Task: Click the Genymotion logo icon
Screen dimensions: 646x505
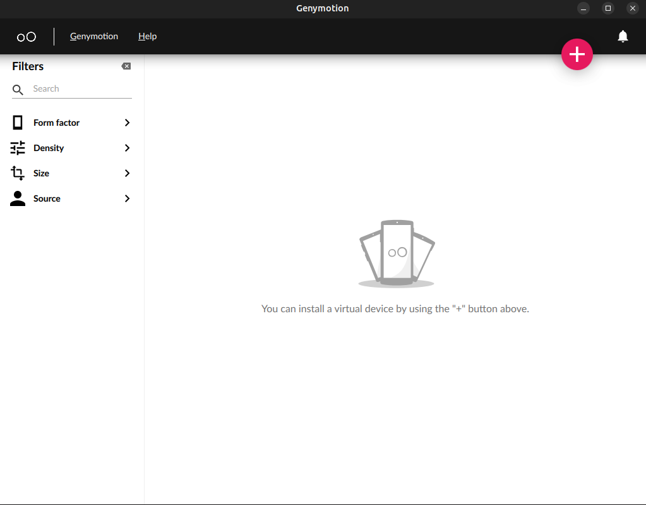Action: [x=27, y=37]
